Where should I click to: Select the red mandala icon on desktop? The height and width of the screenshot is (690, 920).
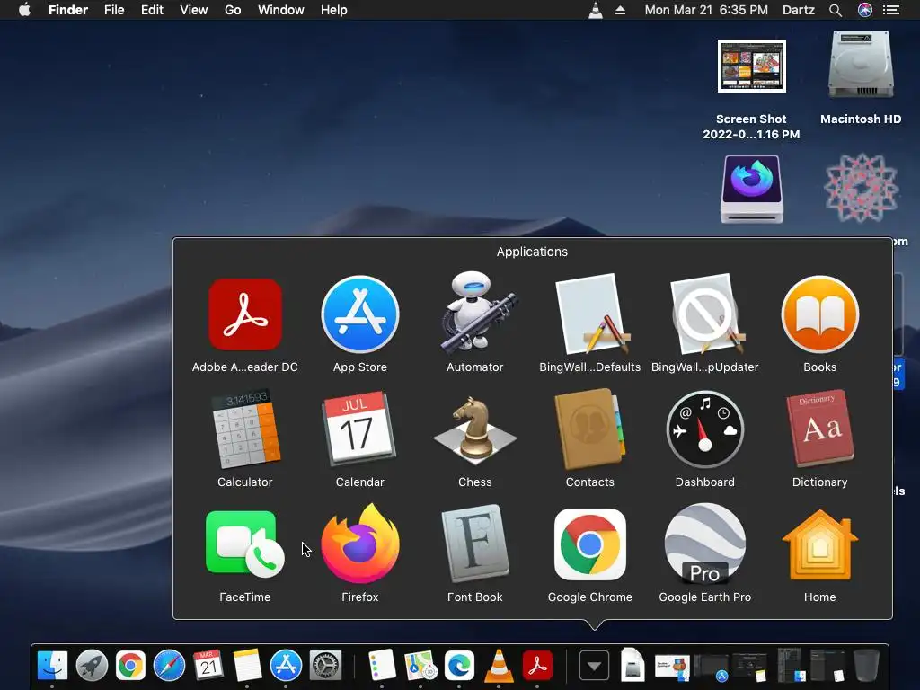861,188
